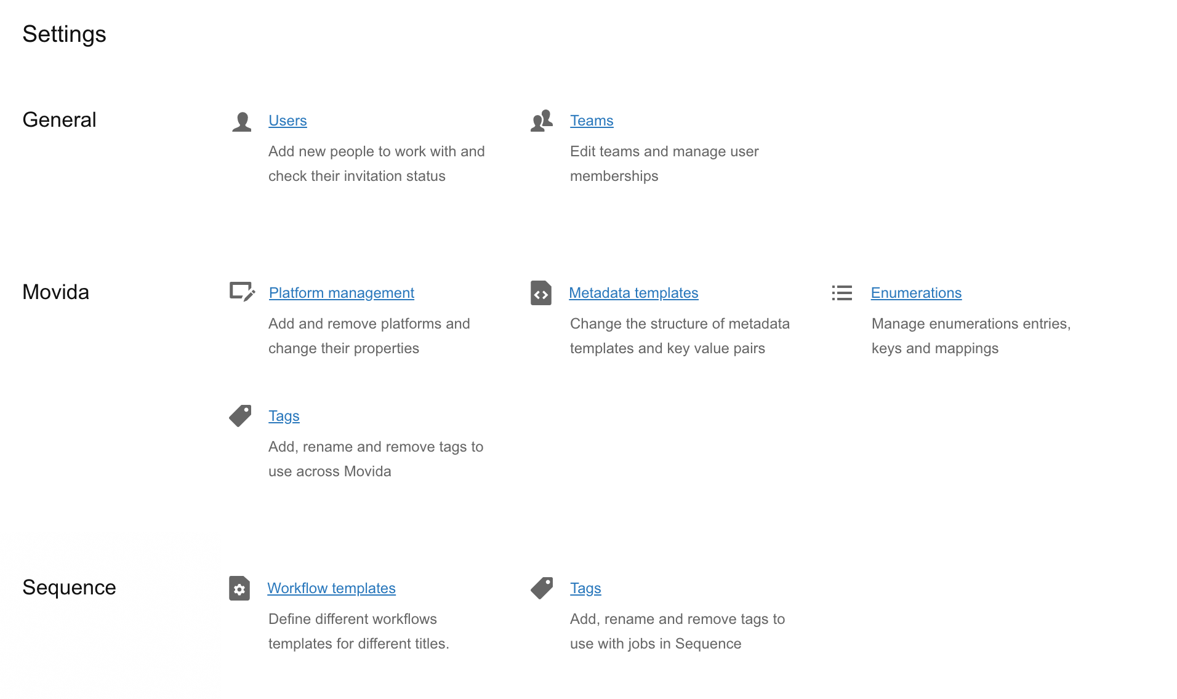Click the Workflow templates gear-file icon
Screen dimensions: 1177x699
[239, 588]
